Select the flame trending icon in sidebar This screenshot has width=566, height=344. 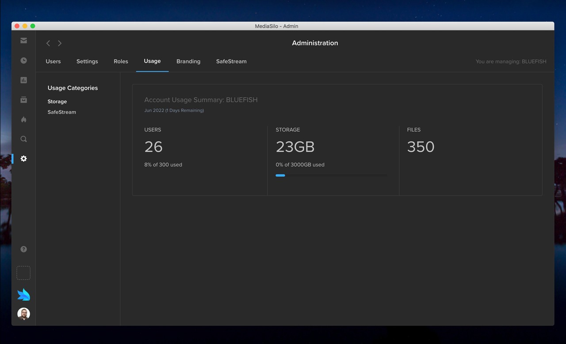coord(23,120)
